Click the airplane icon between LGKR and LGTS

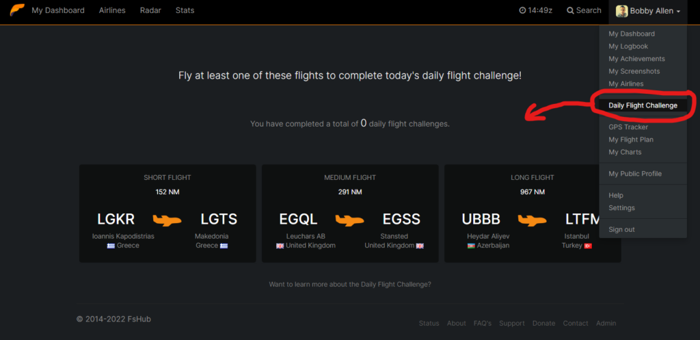167,220
